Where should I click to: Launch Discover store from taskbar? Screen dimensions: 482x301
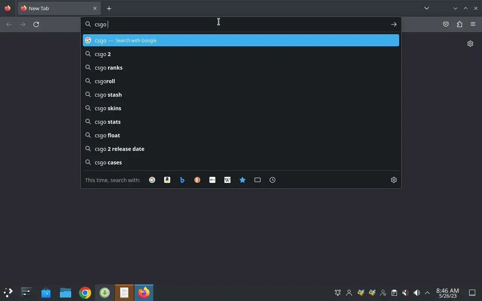click(46, 292)
